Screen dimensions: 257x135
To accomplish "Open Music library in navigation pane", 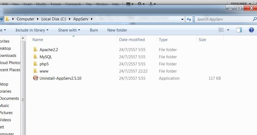I will [x=5, y=105].
